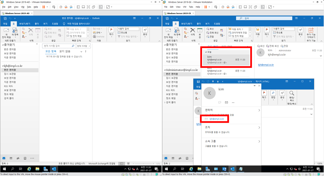The height and width of the screenshot is (176, 324).
Task: Open the VM menu in AD VMware window
Action: pos(22,7)
